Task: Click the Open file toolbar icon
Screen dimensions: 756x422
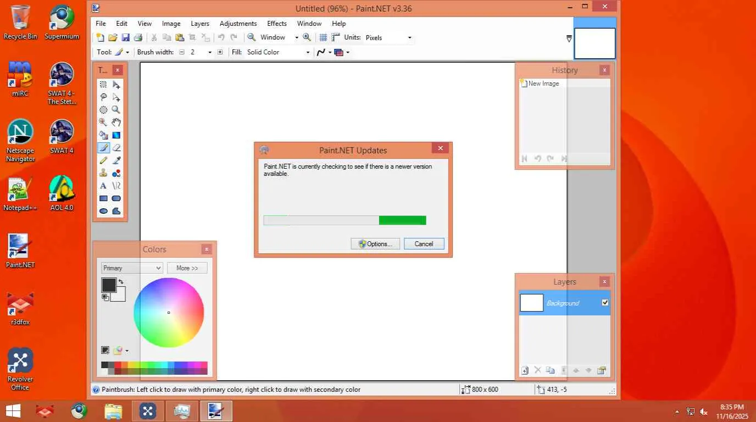Action: click(113, 37)
